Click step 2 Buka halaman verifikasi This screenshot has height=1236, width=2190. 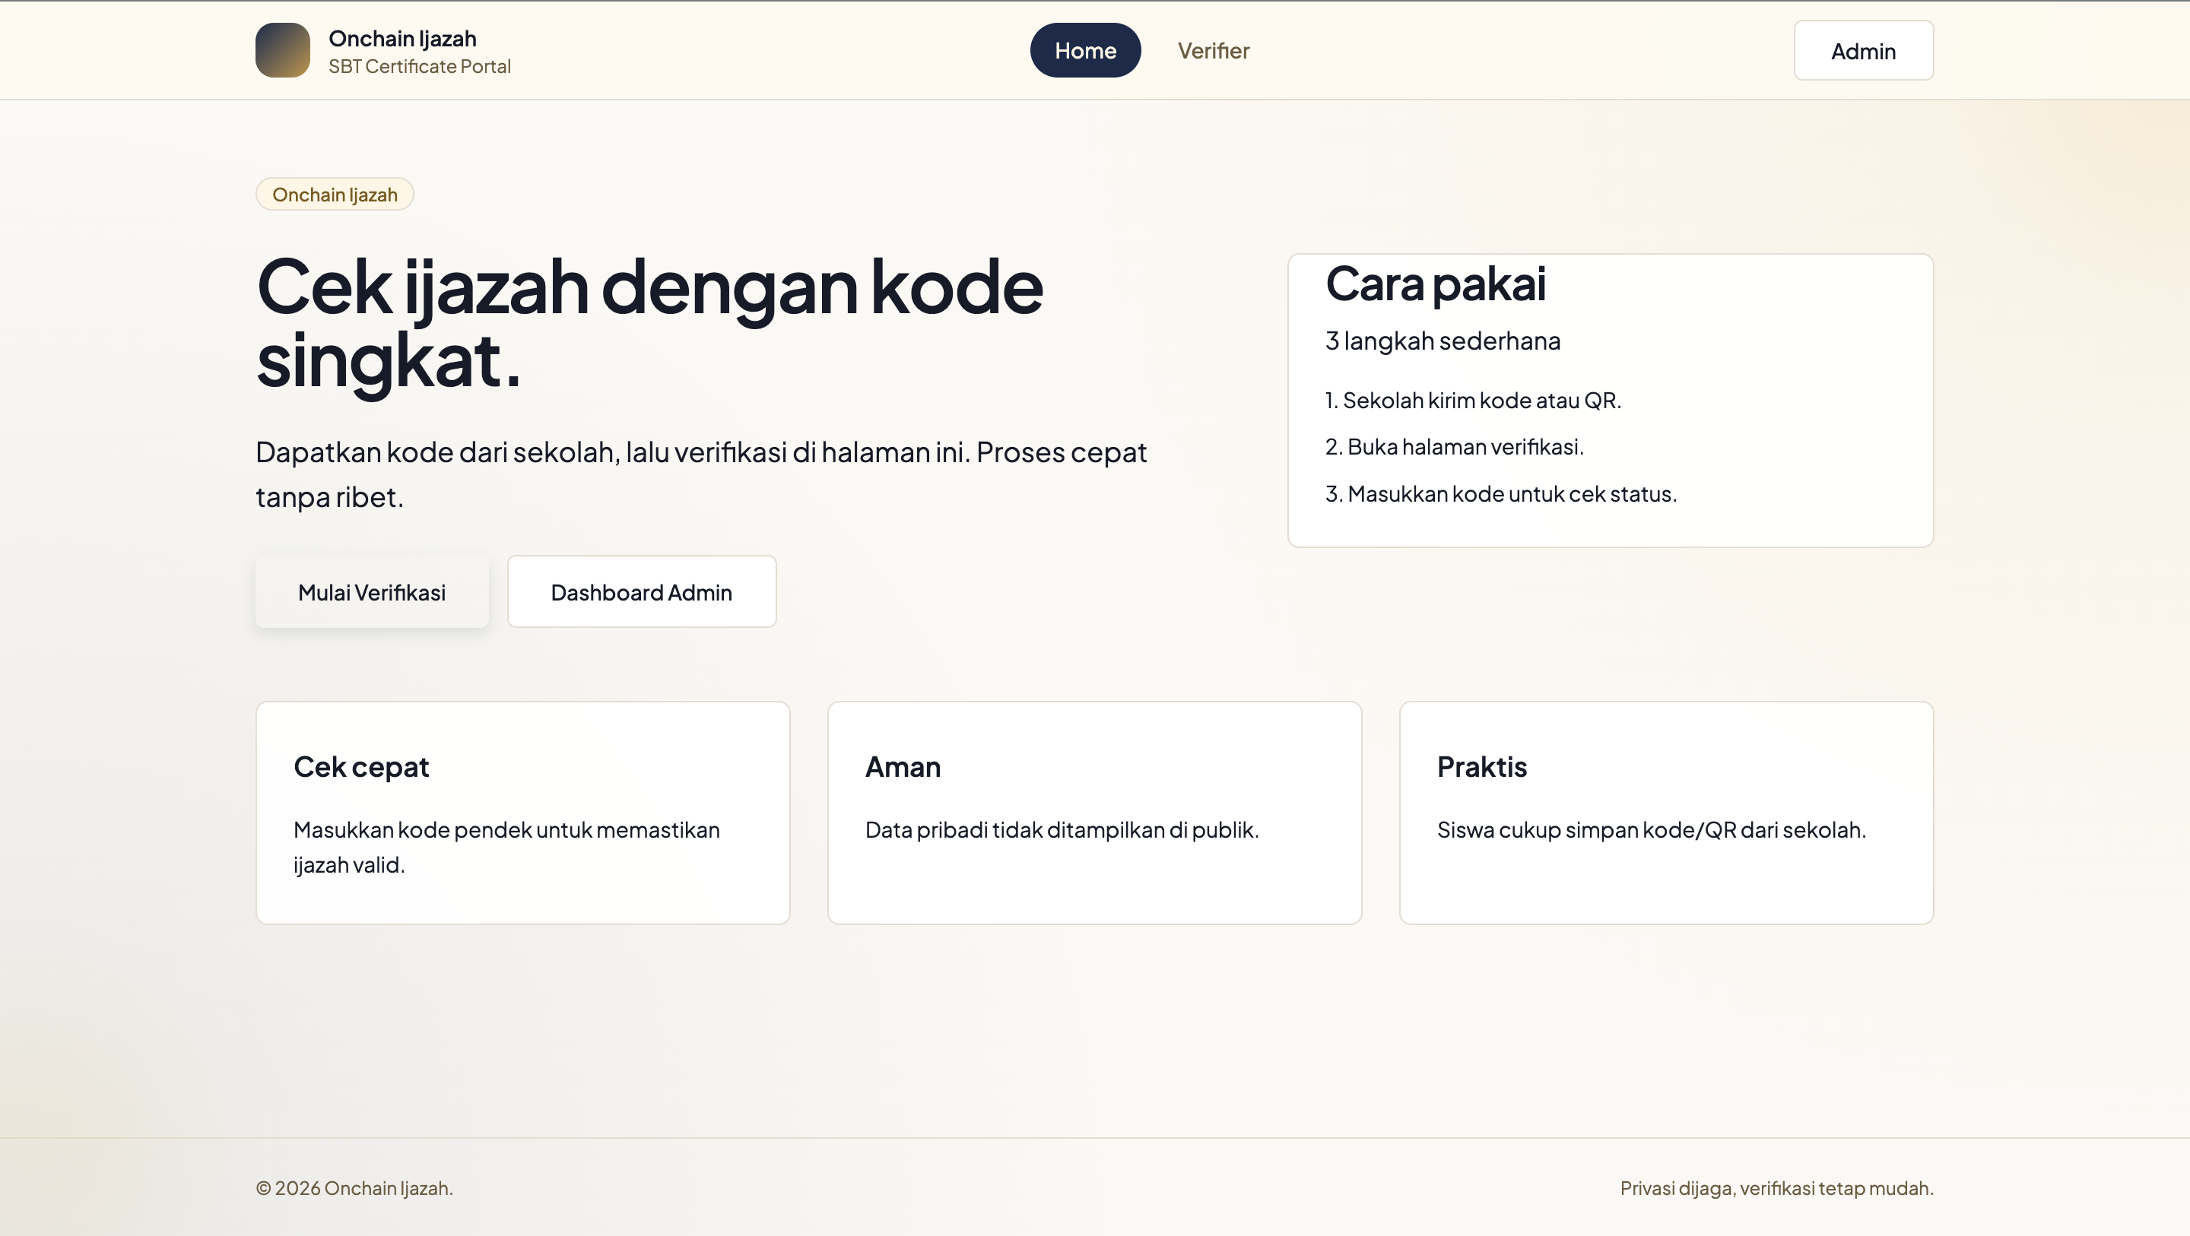point(1455,447)
